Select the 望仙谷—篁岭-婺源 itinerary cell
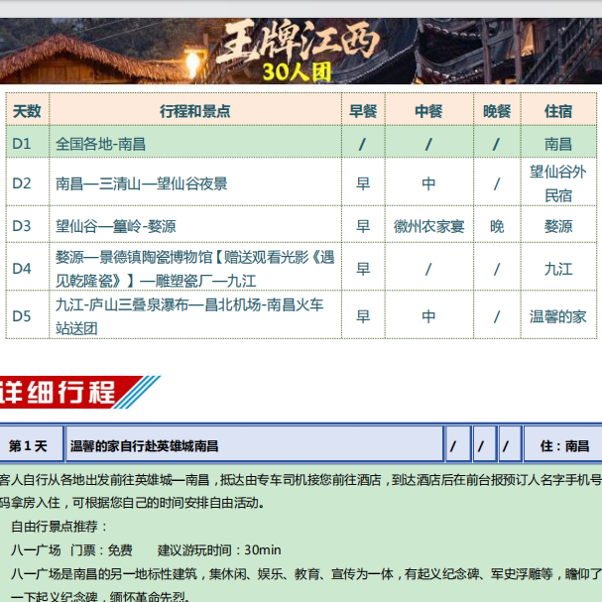The height and width of the screenshot is (602, 602). tap(116, 226)
